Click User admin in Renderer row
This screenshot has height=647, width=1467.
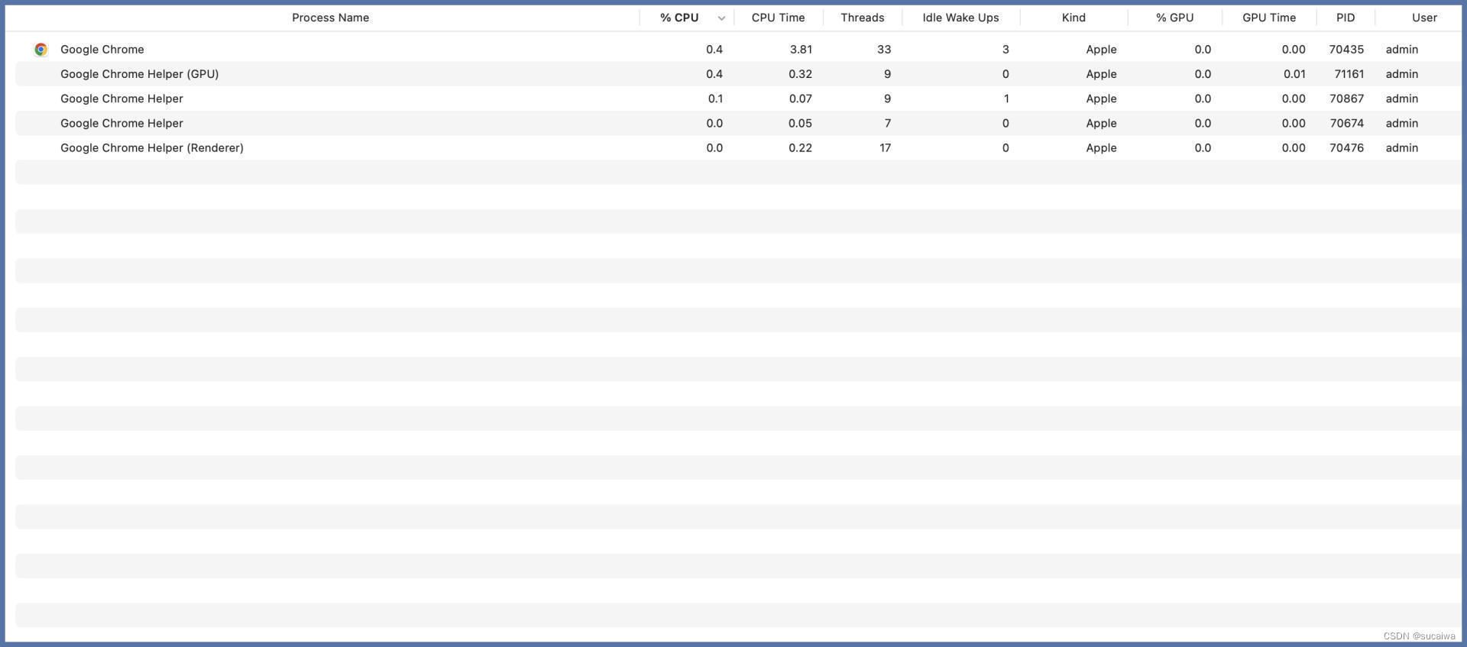[x=1402, y=147]
